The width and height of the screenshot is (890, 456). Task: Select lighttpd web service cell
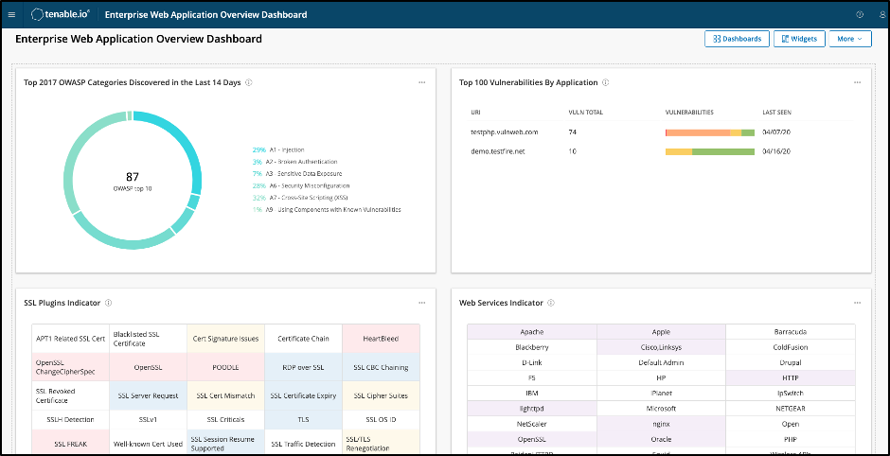[532, 409]
